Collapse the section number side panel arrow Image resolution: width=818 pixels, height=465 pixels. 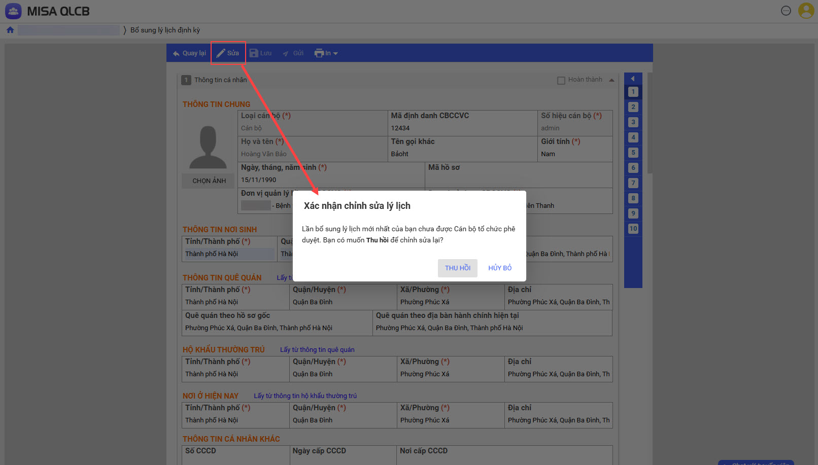pos(633,79)
